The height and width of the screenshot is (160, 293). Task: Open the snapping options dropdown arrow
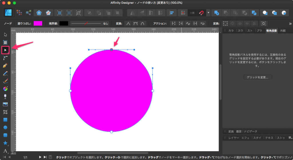(208, 13)
